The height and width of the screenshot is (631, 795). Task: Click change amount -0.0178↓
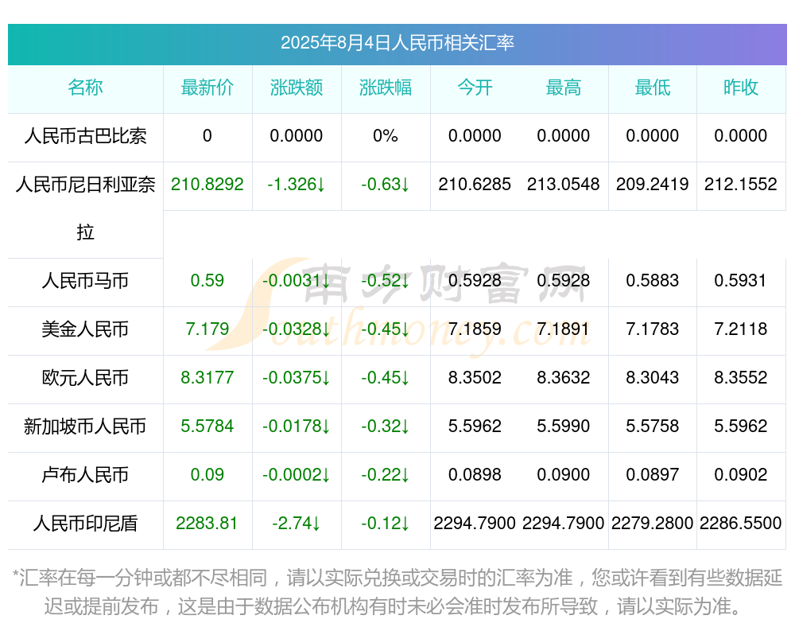(297, 427)
